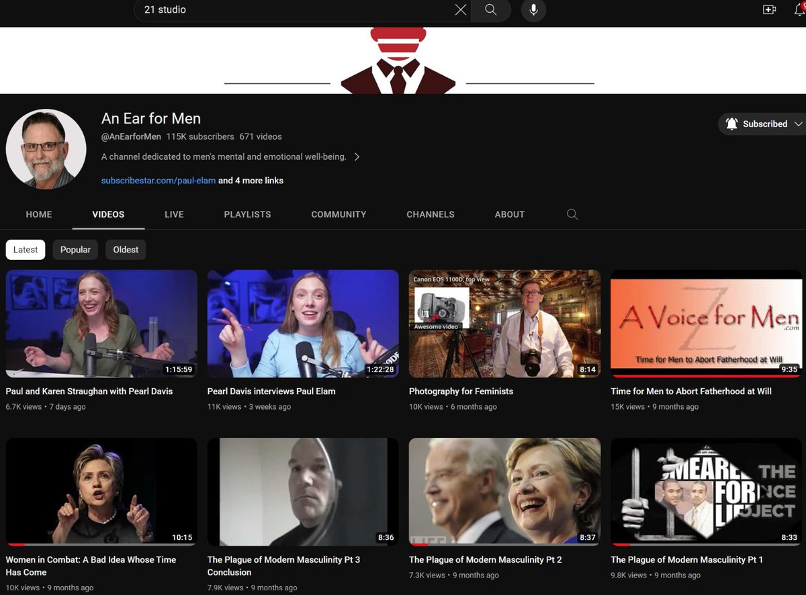Click title 'The Plague of Modern Masculinity Pt 1'

click(687, 559)
